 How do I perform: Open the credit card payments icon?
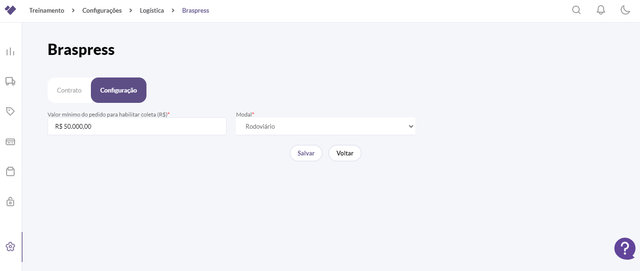(x=10, y=141)
